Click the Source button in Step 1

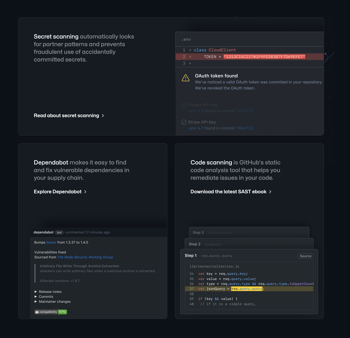point(306,256)
